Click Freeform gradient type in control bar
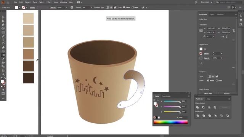This screenshot has width=244, height=137. (115, 7)
